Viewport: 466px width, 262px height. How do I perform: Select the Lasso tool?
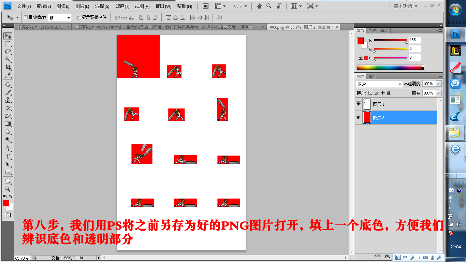[x=8, y=52]
